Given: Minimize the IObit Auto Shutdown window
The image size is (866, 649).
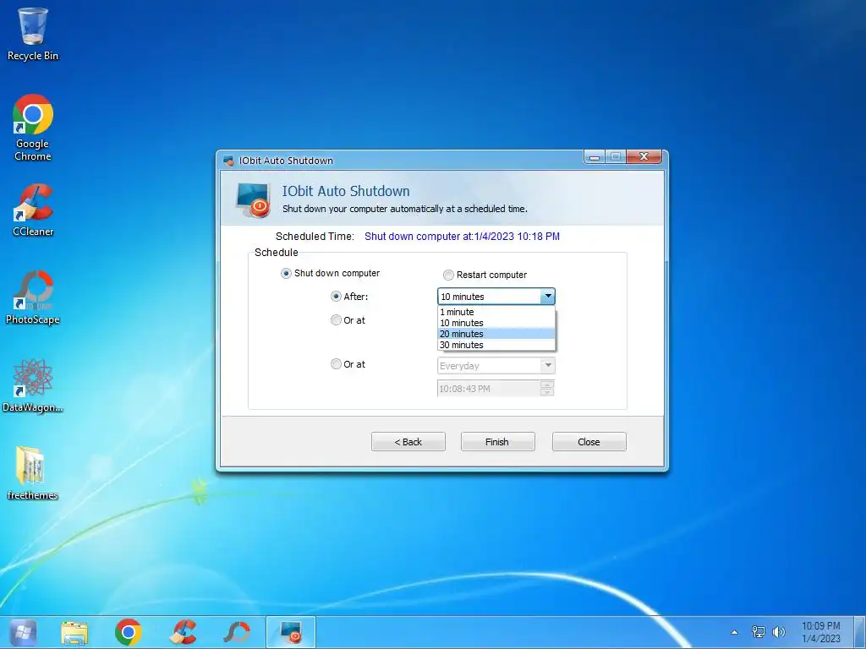Looking at the screenshot, I should (x=595, y=157).
